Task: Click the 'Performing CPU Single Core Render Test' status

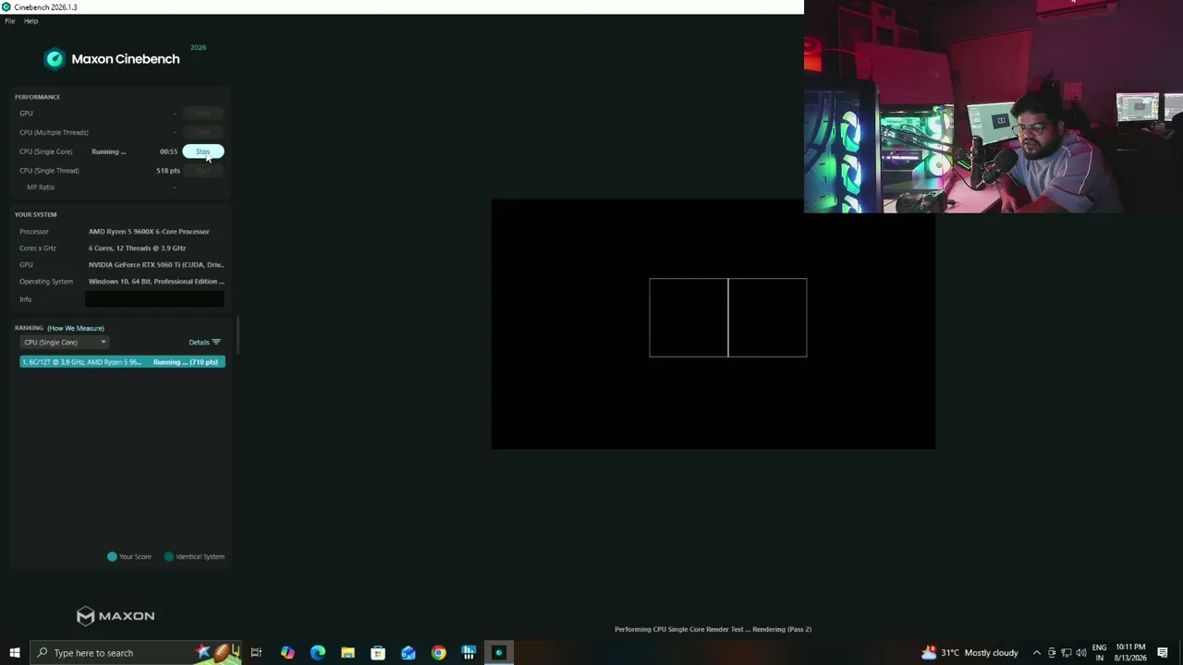Action: pyautogui.click(x=713, y=630)
